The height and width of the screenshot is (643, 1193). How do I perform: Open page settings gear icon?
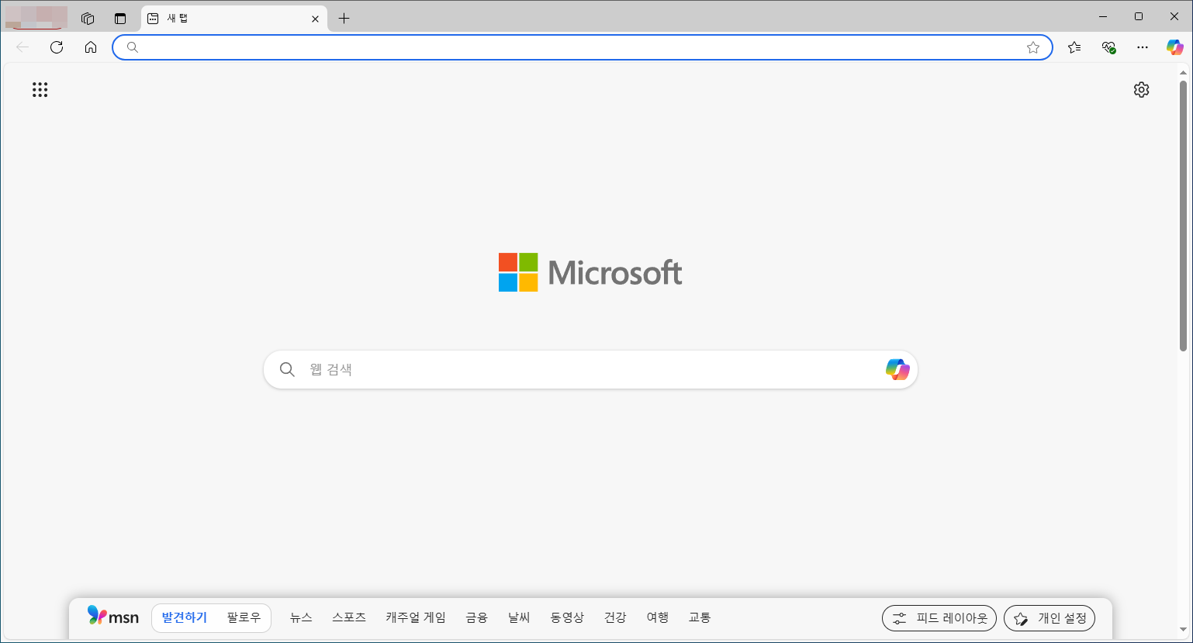(1141, 90)
